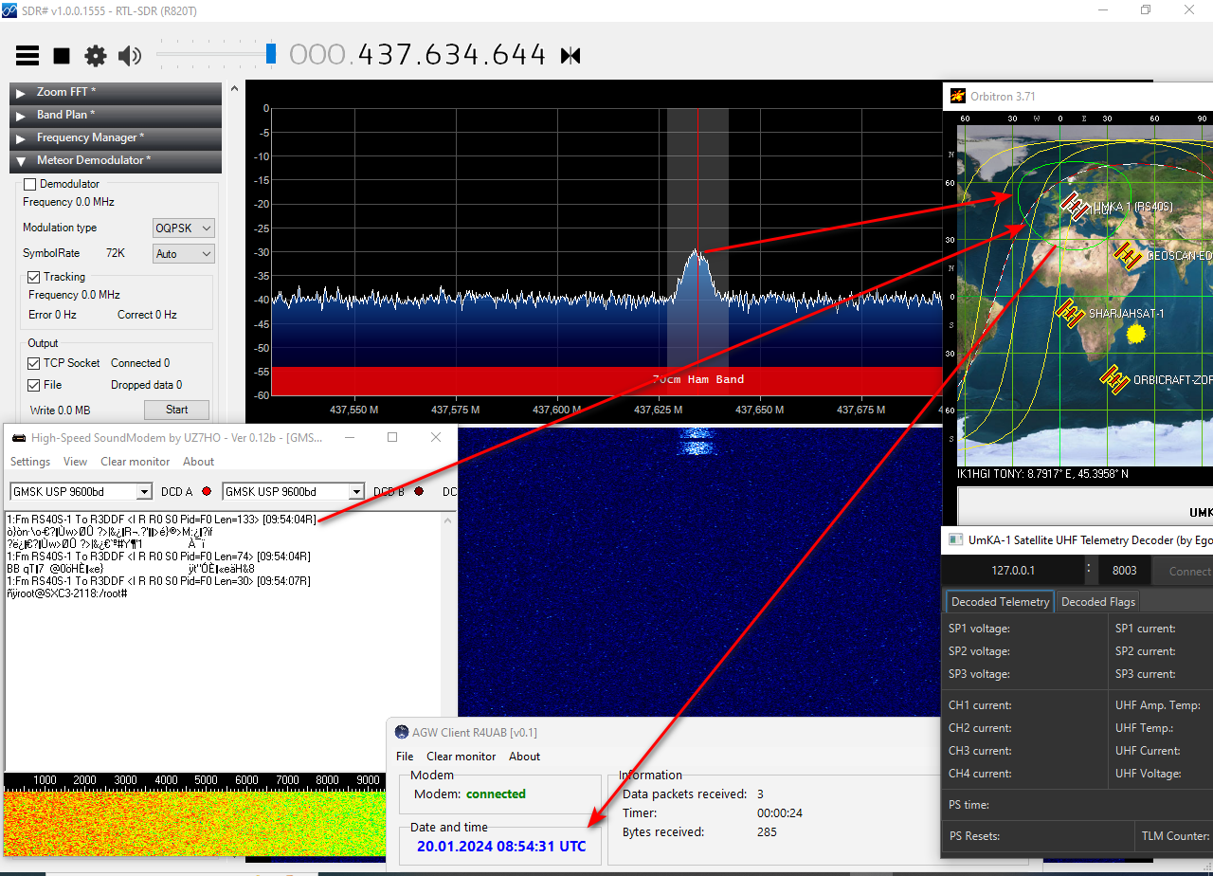Enable the Demodulator checkbox

(x=29, y=184)
